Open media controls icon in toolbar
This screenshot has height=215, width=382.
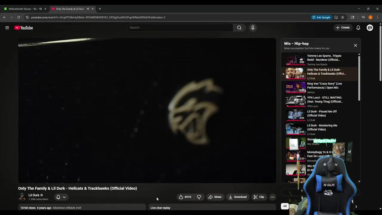click(363, 17)
